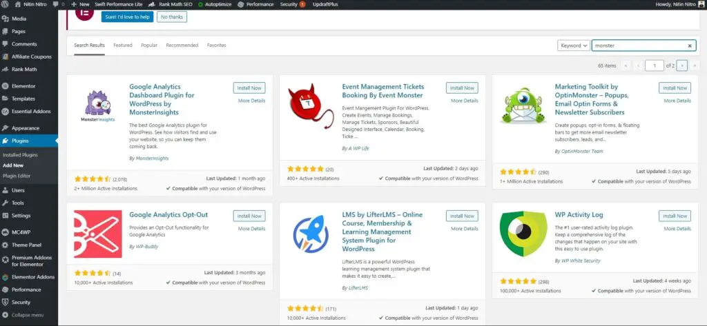This screenshot has width=707, height=326.
Task: Jump to last page of results
Action: [695, 65]
